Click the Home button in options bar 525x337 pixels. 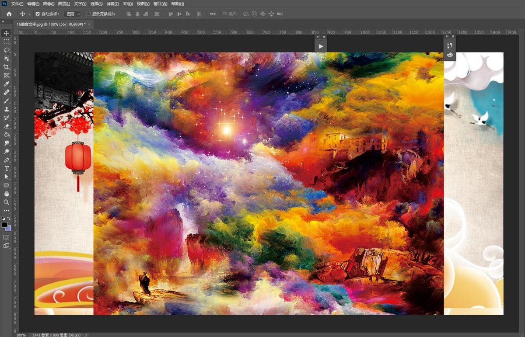coord(9,14)
